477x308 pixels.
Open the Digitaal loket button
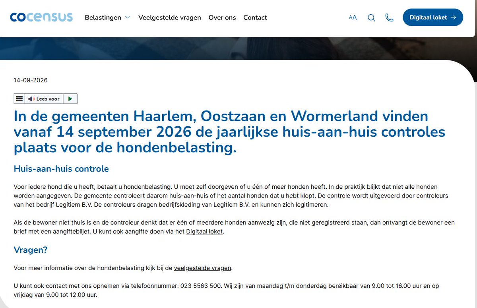click(x=433, y=17)
